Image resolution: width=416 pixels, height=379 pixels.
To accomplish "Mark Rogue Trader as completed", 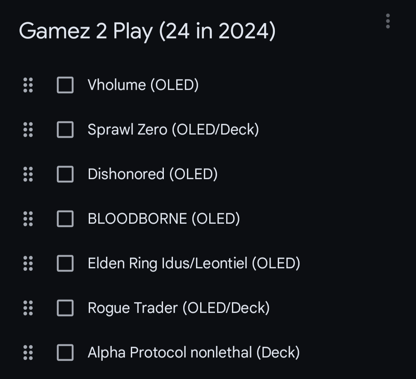I will [65, 308].
